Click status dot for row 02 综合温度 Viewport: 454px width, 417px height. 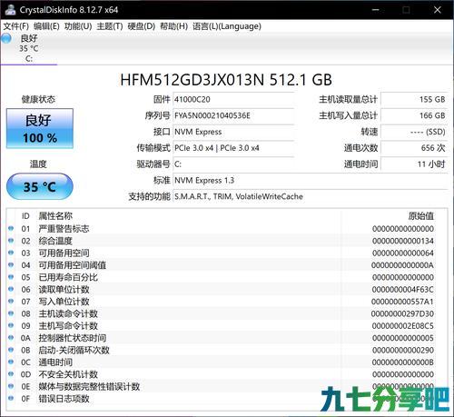click(x=11, y=240)
